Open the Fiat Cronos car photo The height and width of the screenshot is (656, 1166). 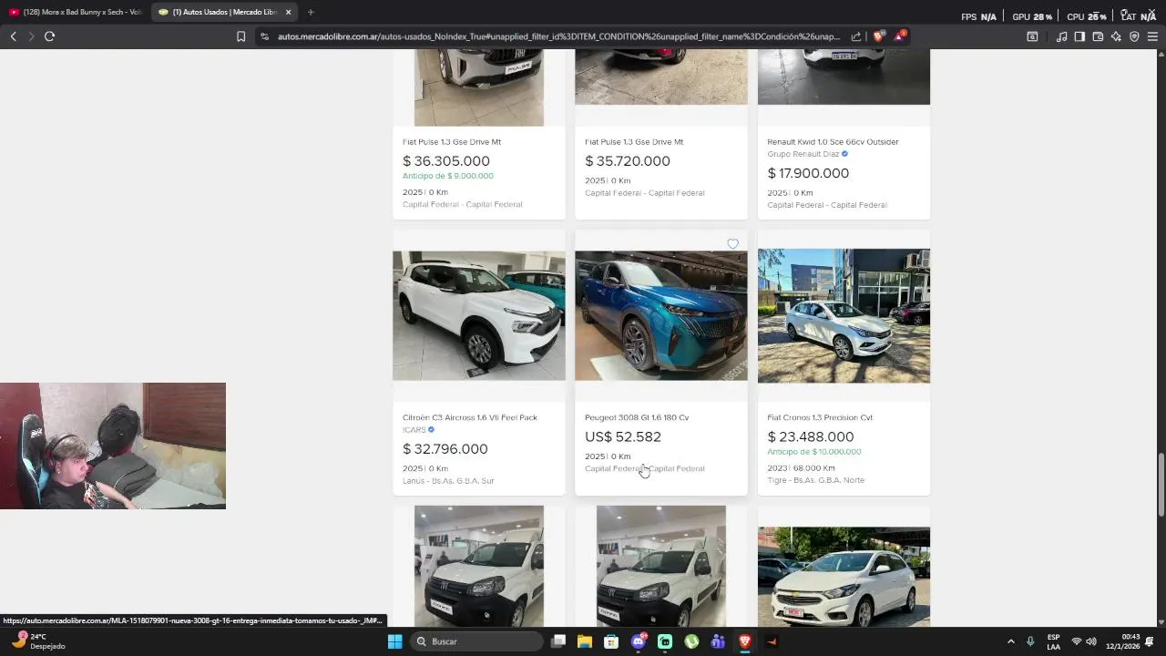[x=844, y=315]
